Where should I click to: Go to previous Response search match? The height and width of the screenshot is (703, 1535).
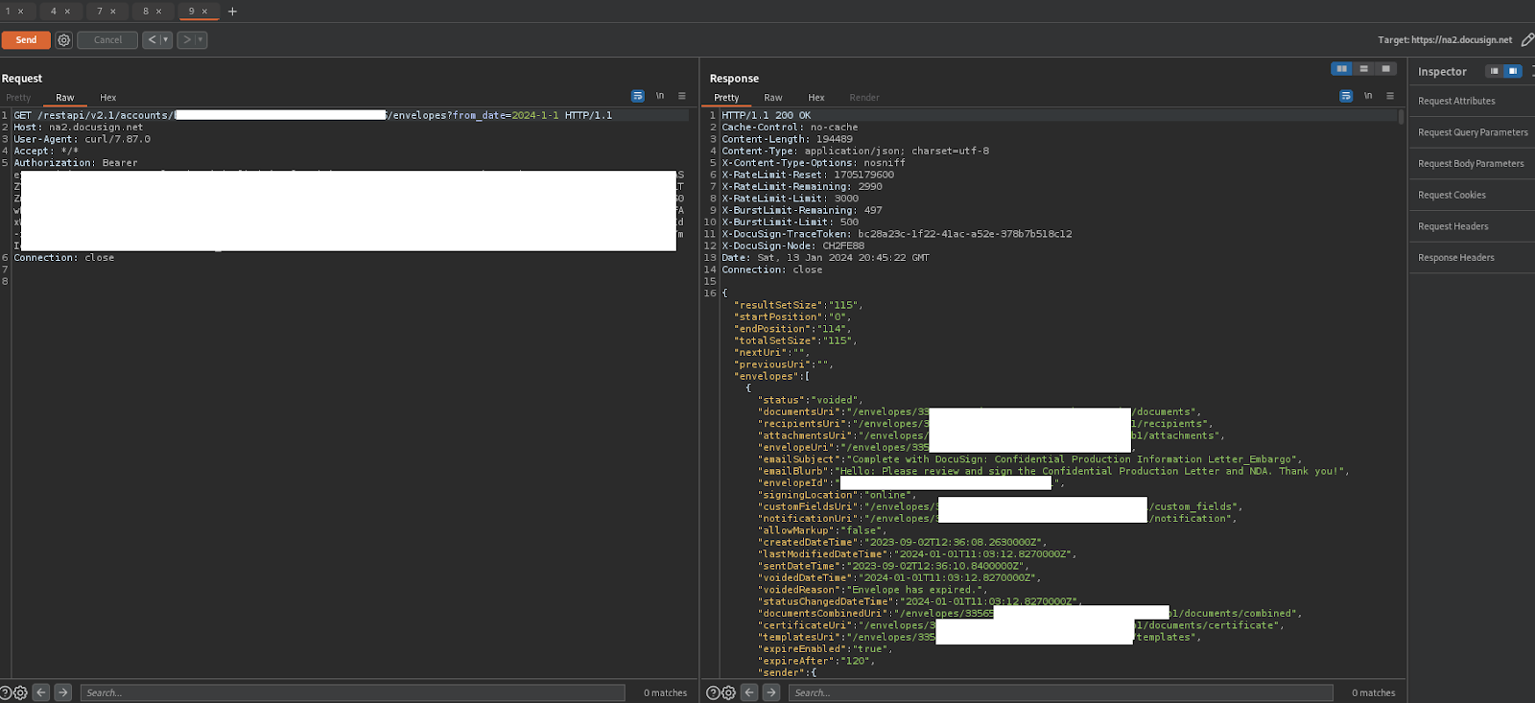[x=749, y=692]
